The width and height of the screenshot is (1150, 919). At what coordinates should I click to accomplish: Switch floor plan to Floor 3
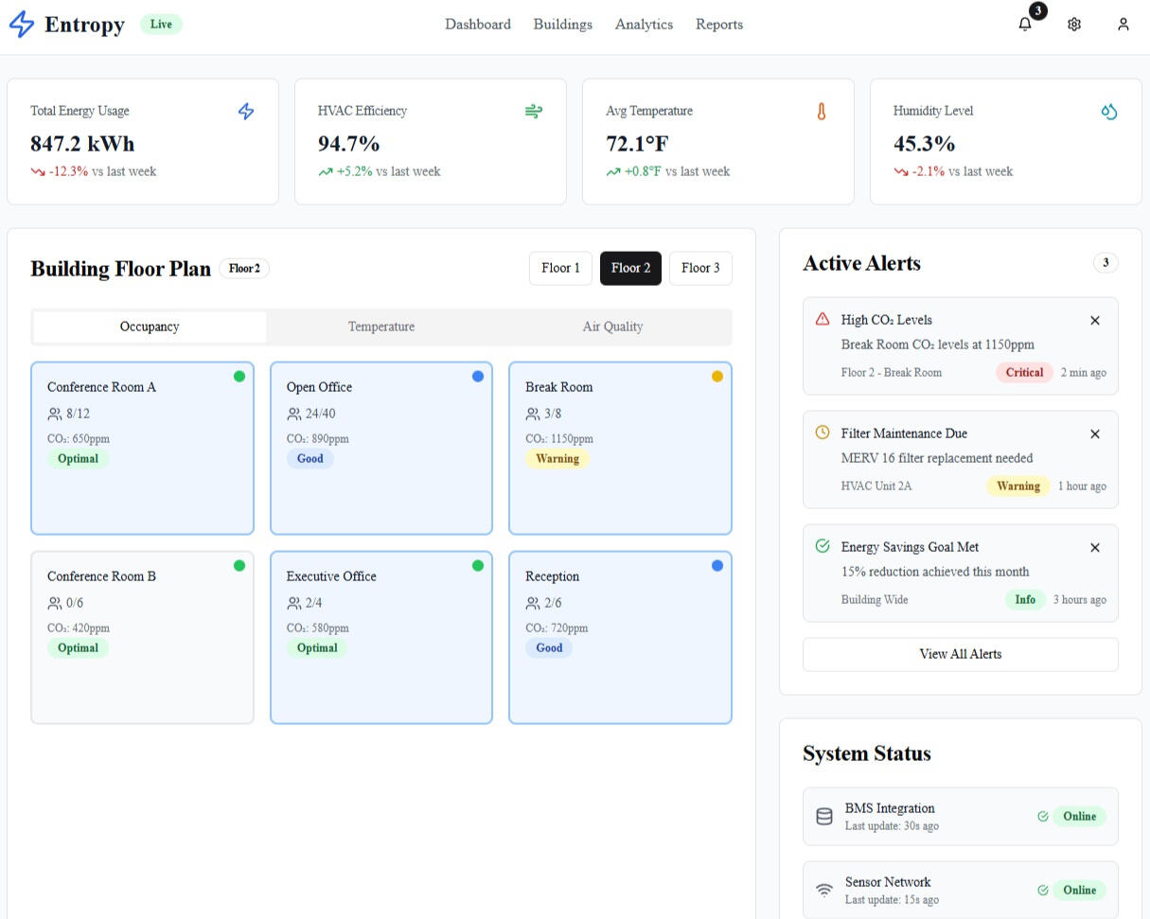click(700, 269)
